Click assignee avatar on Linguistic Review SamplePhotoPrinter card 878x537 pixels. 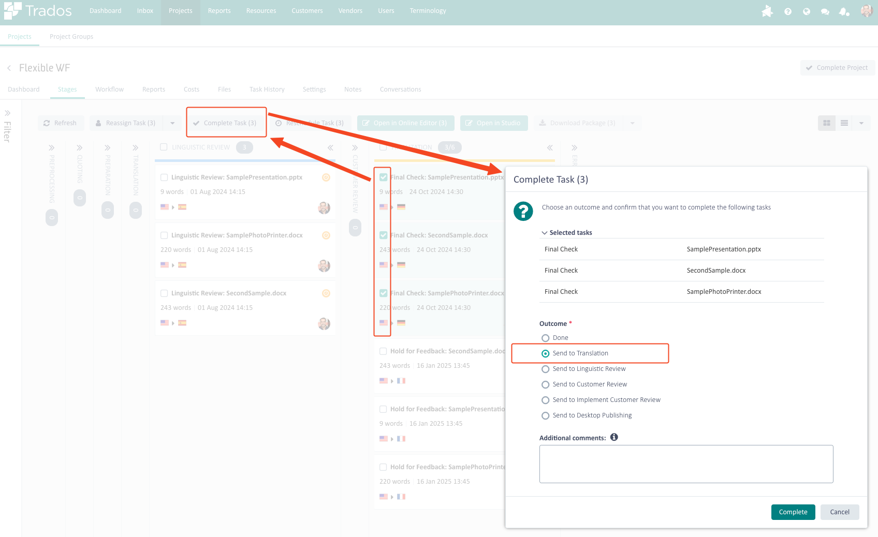(324, 265)
